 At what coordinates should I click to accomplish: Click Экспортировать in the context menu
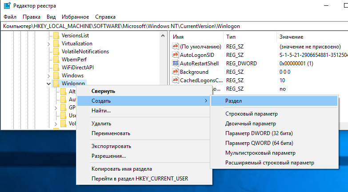(111, 146)
